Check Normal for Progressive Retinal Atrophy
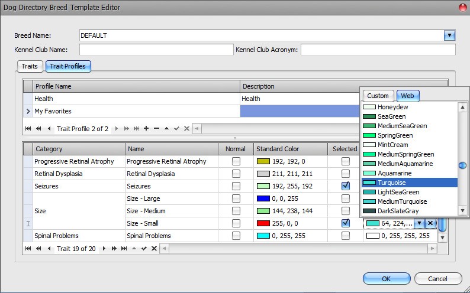 (x=236, y=161)
